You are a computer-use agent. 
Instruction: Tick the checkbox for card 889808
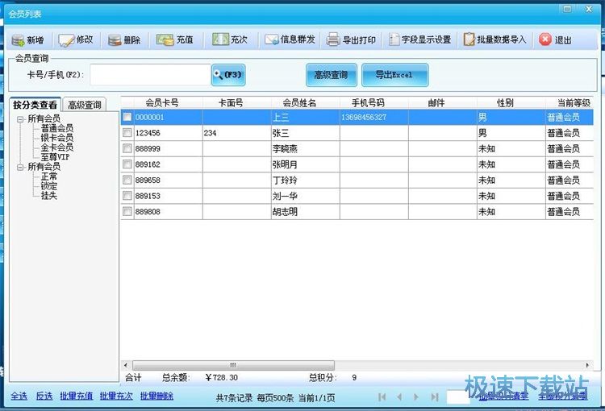tap(127, 211)
